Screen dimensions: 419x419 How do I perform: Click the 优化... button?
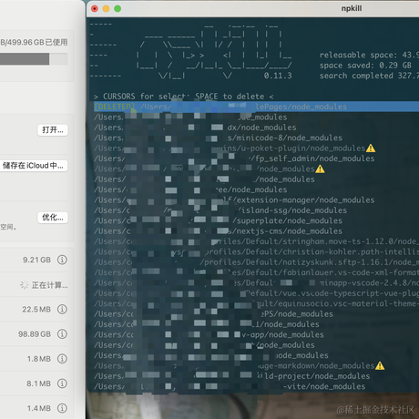tap(53, 218)
